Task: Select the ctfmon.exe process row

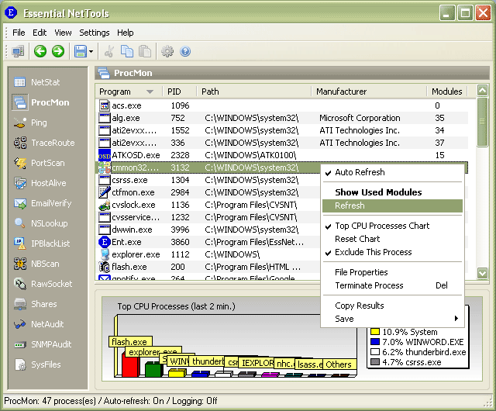Action: (208, 192)
